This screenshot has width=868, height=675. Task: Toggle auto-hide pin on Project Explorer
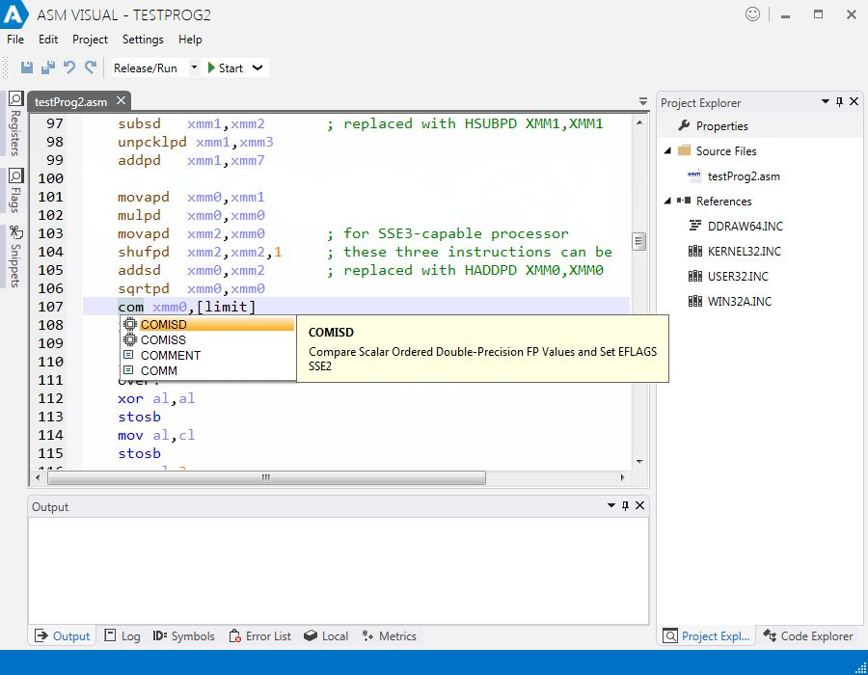838,101
